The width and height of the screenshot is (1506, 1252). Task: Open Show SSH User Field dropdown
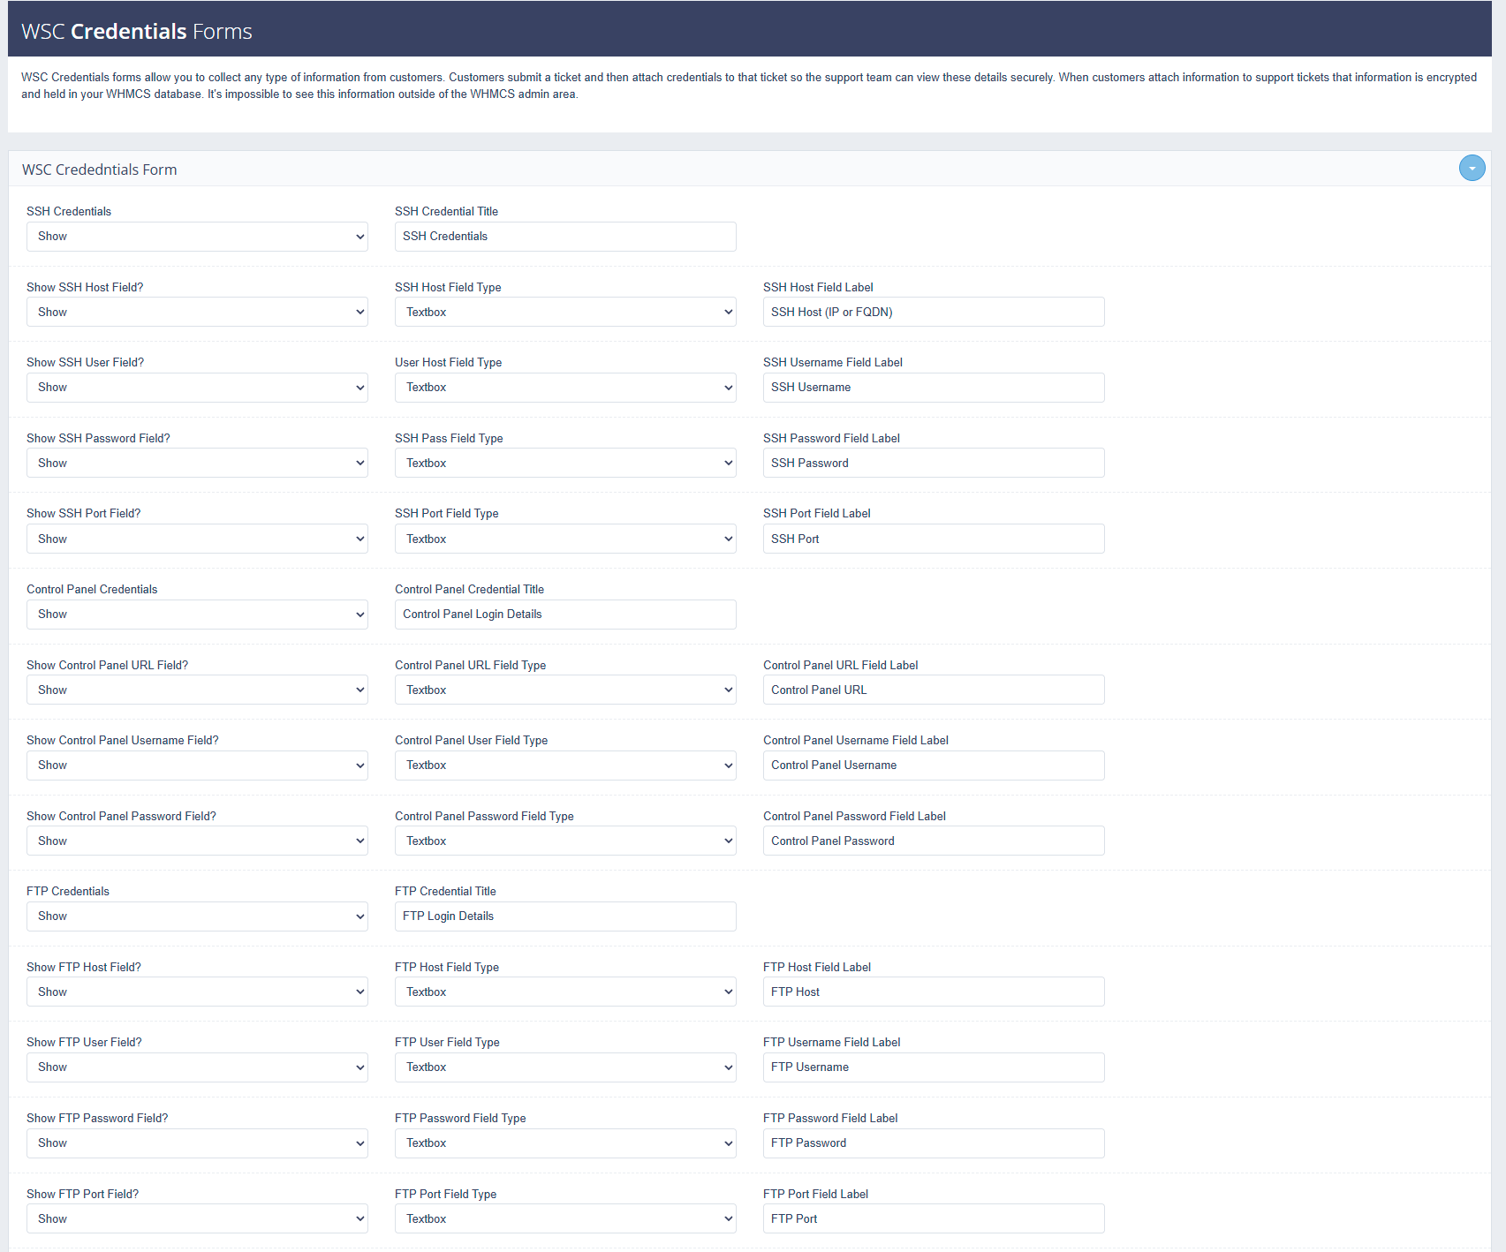(x=197, y=388)
